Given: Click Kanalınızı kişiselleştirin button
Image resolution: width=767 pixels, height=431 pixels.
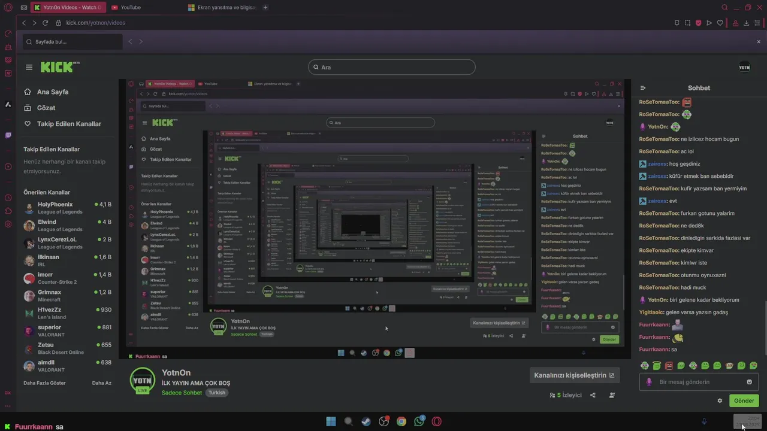Looking at the screenshot, I should click(x=574, y=375).
